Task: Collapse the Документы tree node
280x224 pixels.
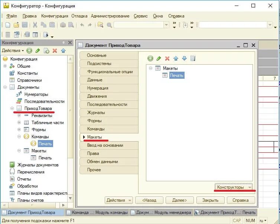Action: pyautogui.click(x=5, y=87)
